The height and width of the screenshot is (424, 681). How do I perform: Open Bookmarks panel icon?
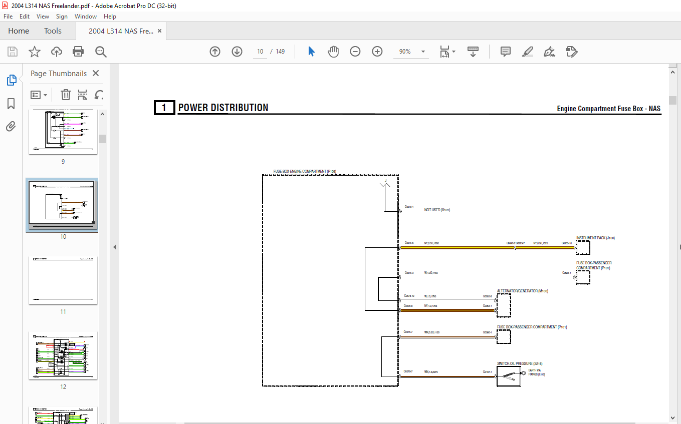click(x=11, y=104)
